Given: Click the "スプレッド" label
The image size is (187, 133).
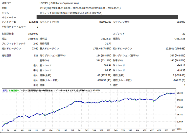Looking at the screenshot, I should pos(119,34).
